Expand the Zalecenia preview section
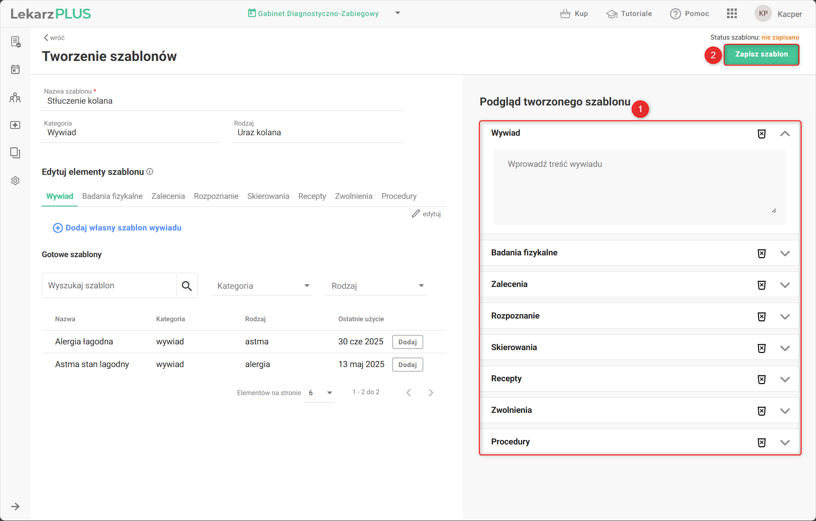 tap(785, 285)
